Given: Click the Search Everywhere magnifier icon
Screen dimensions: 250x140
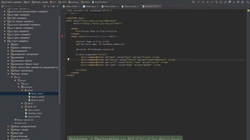Looking at the screenshot, I should click(248, 2).
